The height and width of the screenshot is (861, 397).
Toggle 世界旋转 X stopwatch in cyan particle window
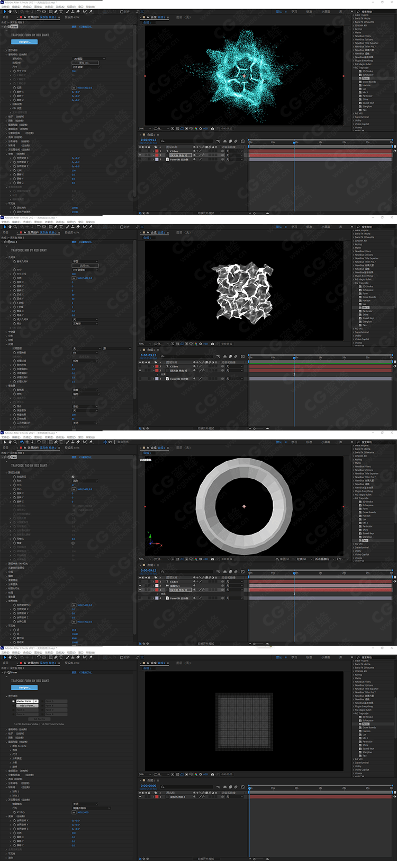click(14, 158)
